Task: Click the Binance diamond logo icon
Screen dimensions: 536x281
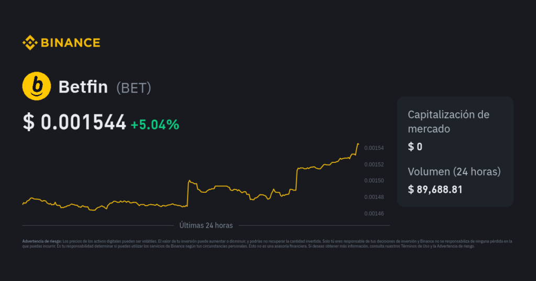Action: pyautogui.click(x=29, y=42)
